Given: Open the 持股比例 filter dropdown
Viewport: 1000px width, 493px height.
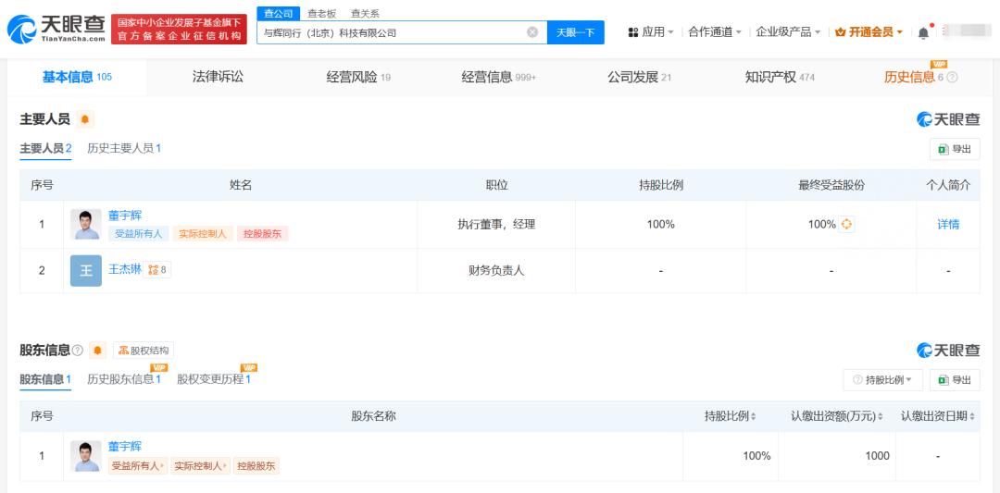Looking at the screenshot, I should [882, 380].
